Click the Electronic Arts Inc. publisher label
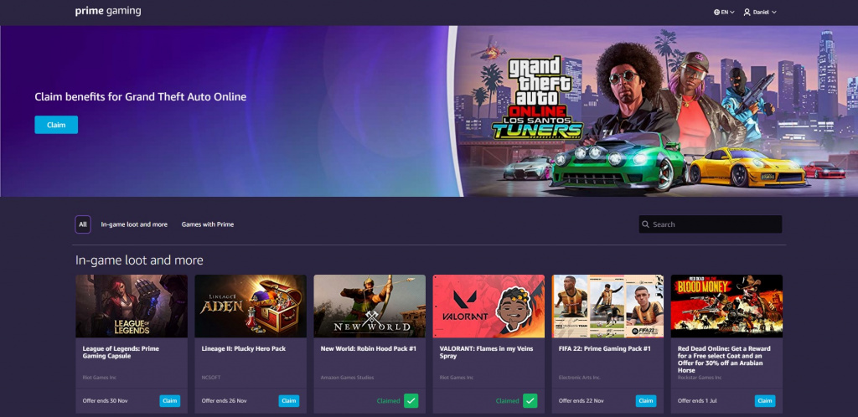The image size is (858, 417). point(580,378)
